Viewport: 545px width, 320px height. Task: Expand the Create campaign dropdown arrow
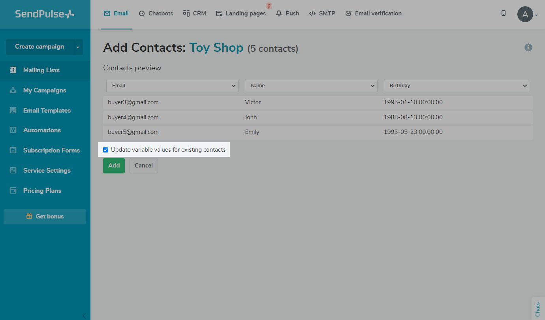pyautogui.click(x=78, y=47)
